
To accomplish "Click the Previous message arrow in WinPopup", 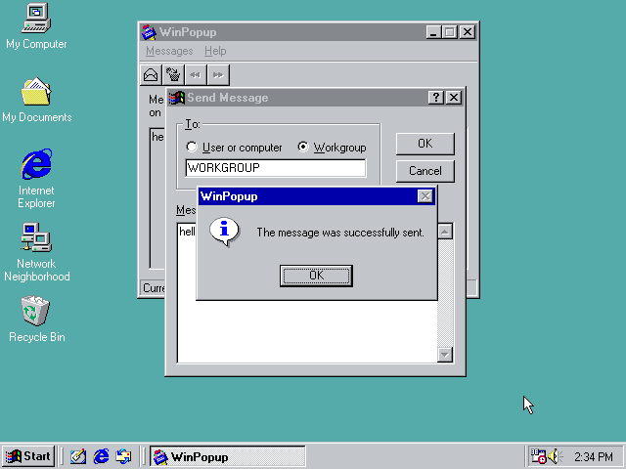I will 196,75.
